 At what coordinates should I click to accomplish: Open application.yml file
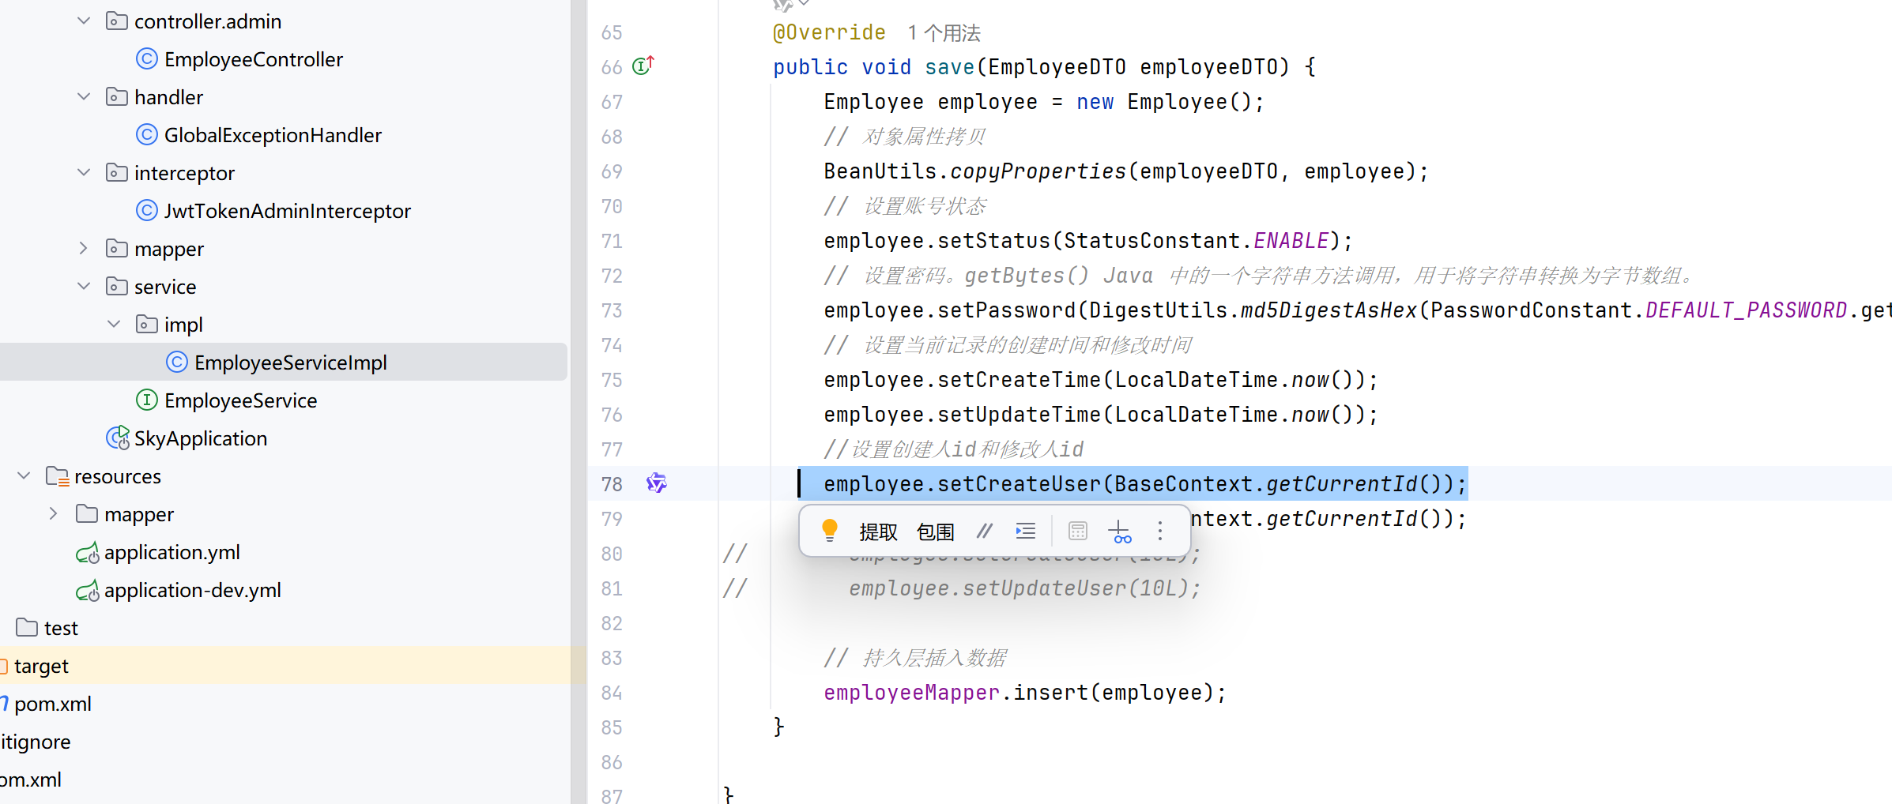171,552
